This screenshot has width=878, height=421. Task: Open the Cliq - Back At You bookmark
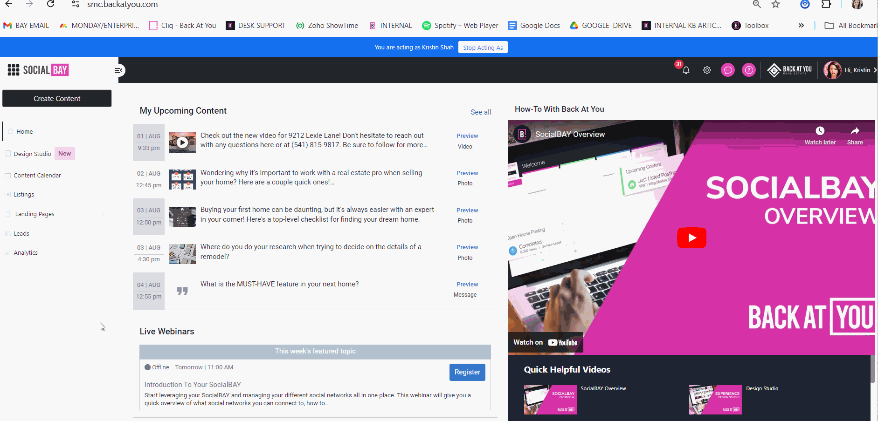tap(182, 26)
